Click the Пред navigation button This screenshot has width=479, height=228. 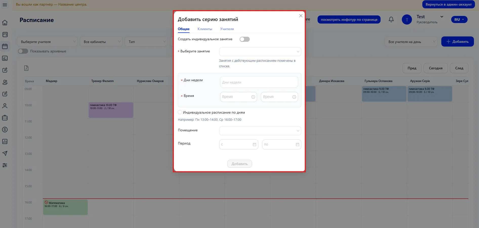tap(412, 68)
